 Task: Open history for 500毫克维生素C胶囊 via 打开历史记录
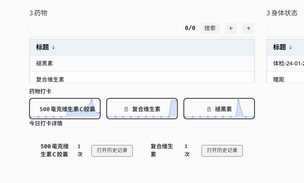[112, 151]
